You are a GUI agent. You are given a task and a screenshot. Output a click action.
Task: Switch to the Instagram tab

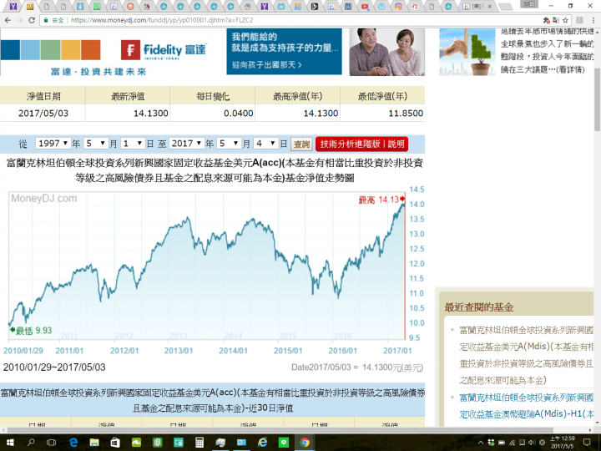(398, 6)
